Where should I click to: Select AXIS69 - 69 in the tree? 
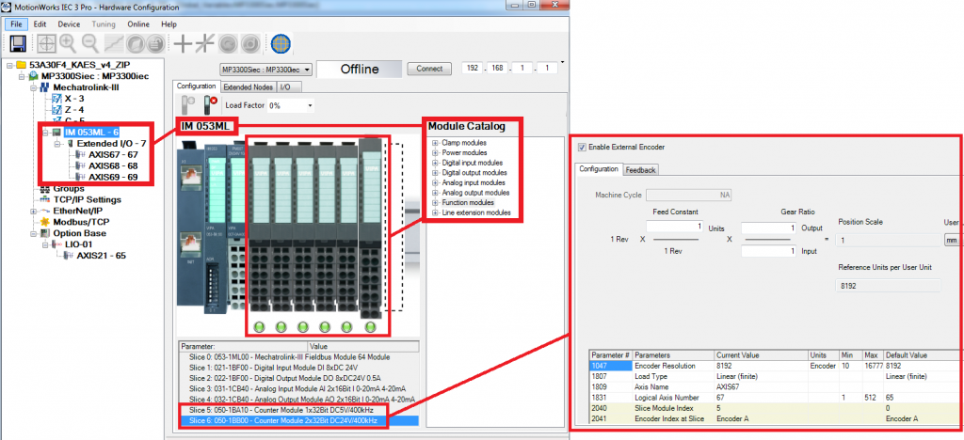coord(113,177)
